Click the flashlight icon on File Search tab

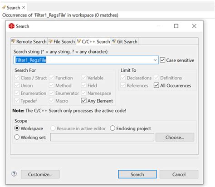pyautogui.click(x=51, y=41)
